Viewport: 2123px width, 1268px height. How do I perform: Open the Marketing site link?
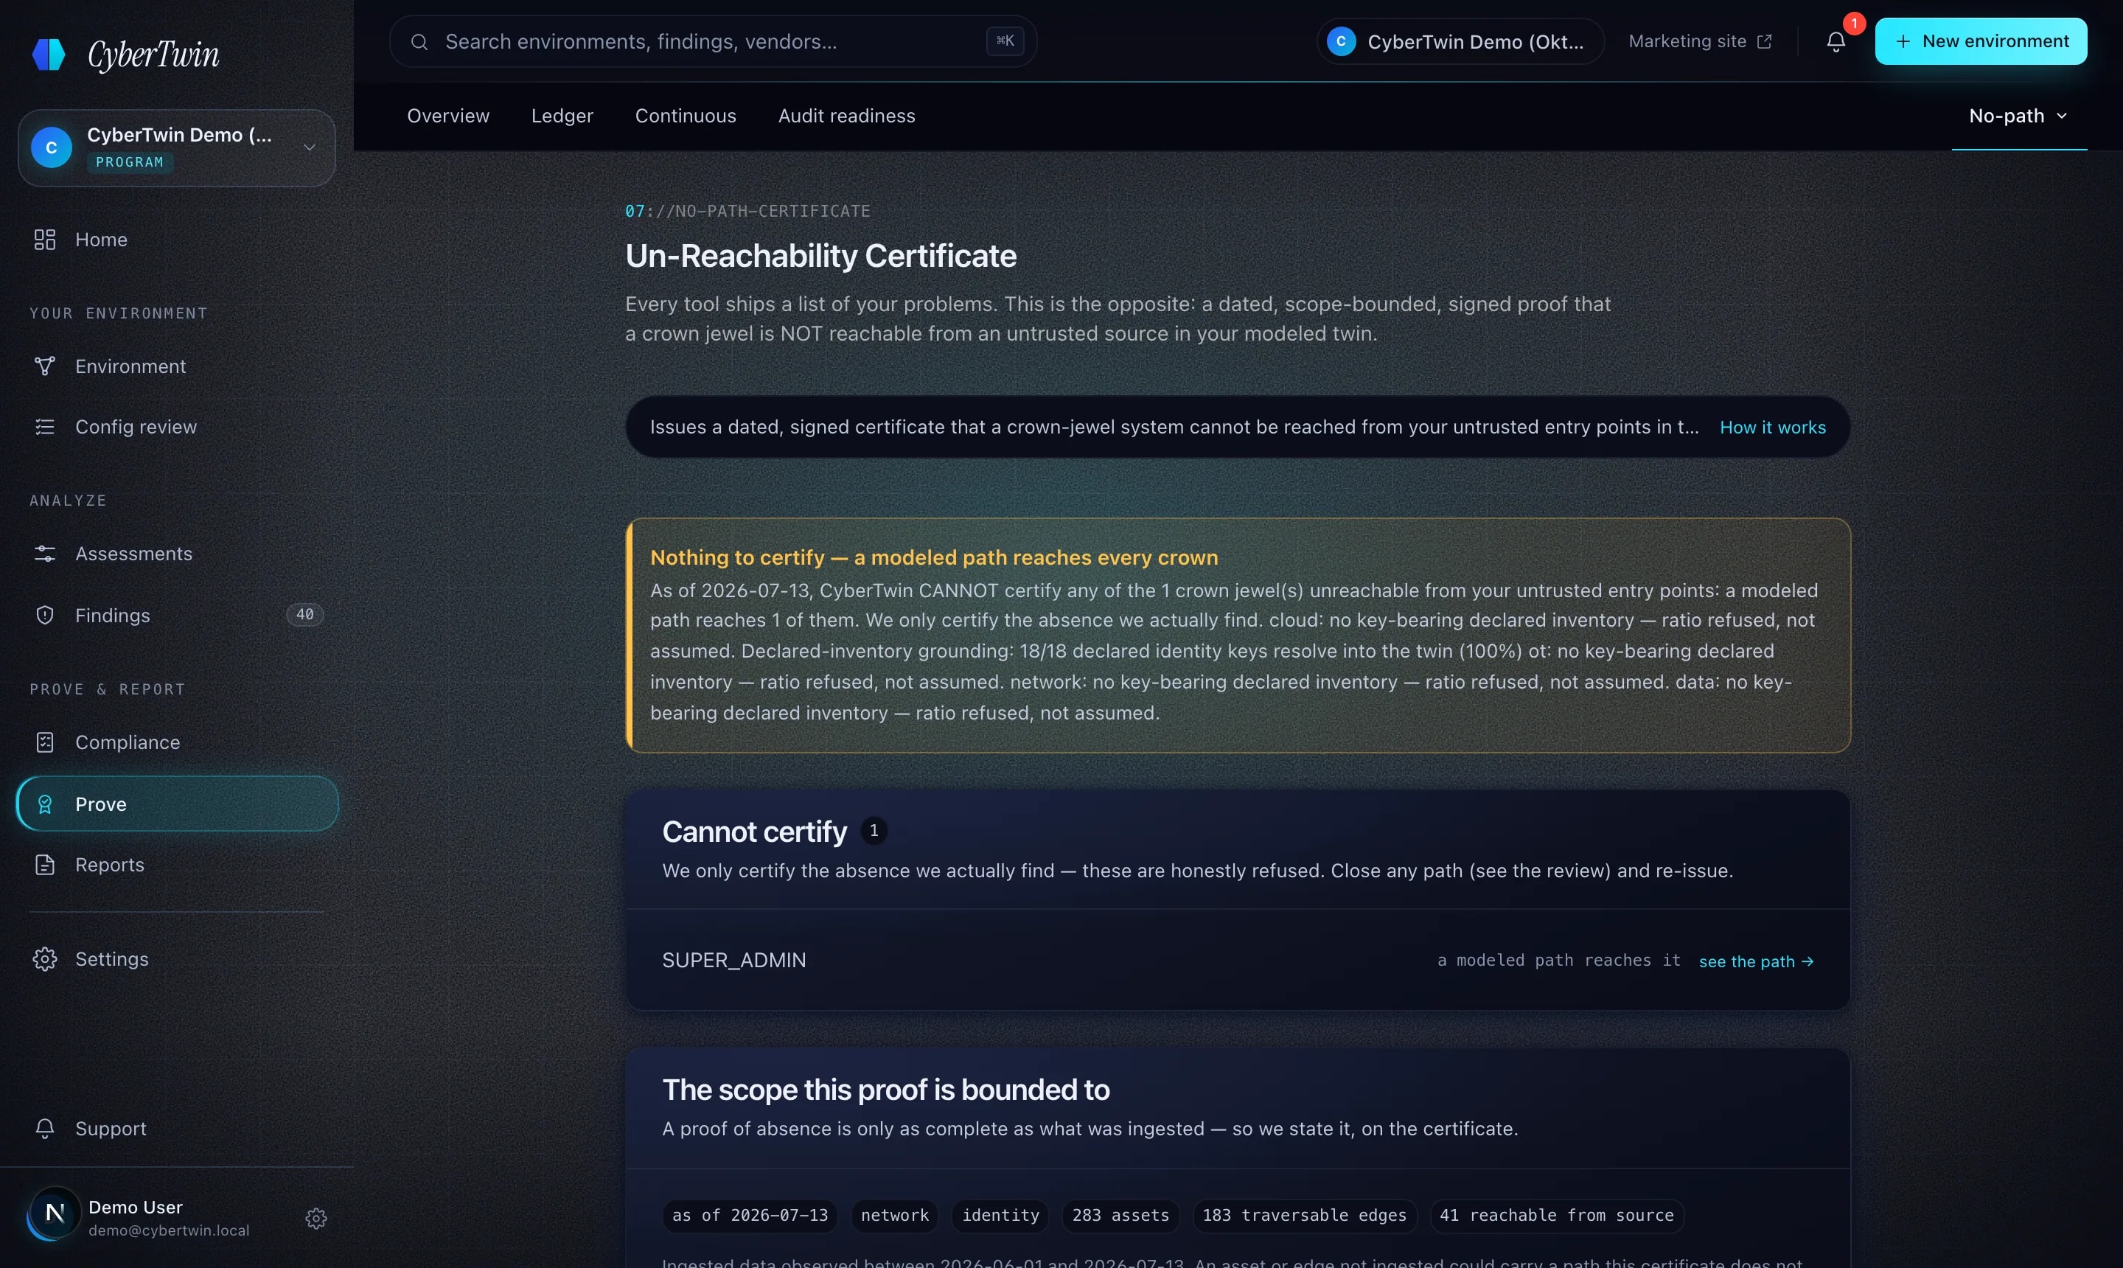[1700, 41]
